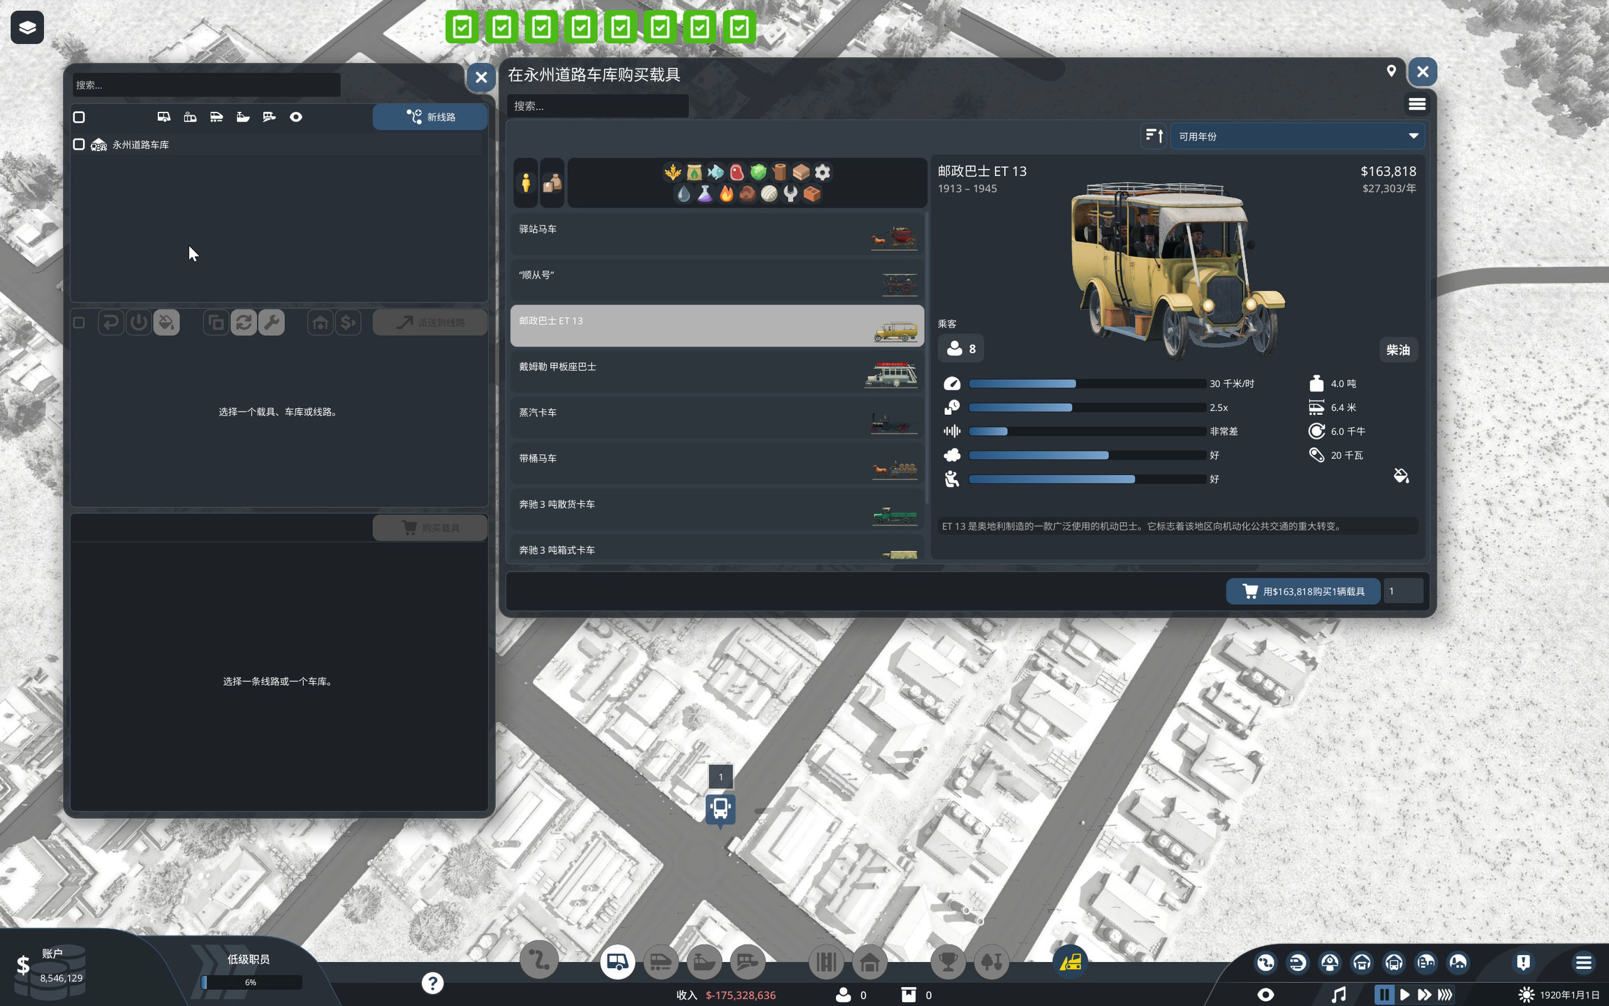The width and height of the screenshot is (1609, 1006).
Task: Filter the line list by bus icon
Action: point(163,117)
